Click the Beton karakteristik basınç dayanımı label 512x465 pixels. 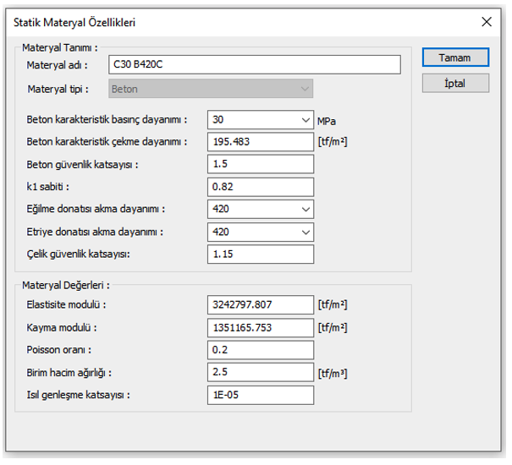pyautogui.click(x=107, y=120)
